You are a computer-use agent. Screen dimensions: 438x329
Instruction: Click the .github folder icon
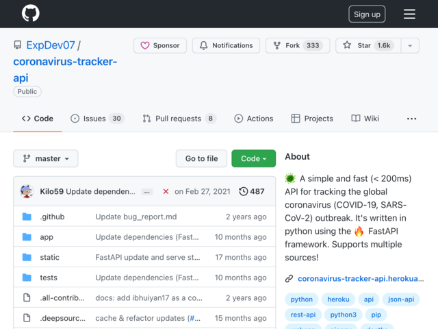point(27,217)
